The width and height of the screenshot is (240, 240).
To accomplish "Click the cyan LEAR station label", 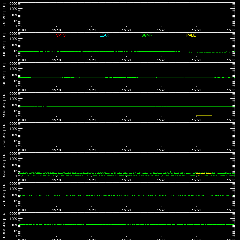I will [x=104, y=35].
